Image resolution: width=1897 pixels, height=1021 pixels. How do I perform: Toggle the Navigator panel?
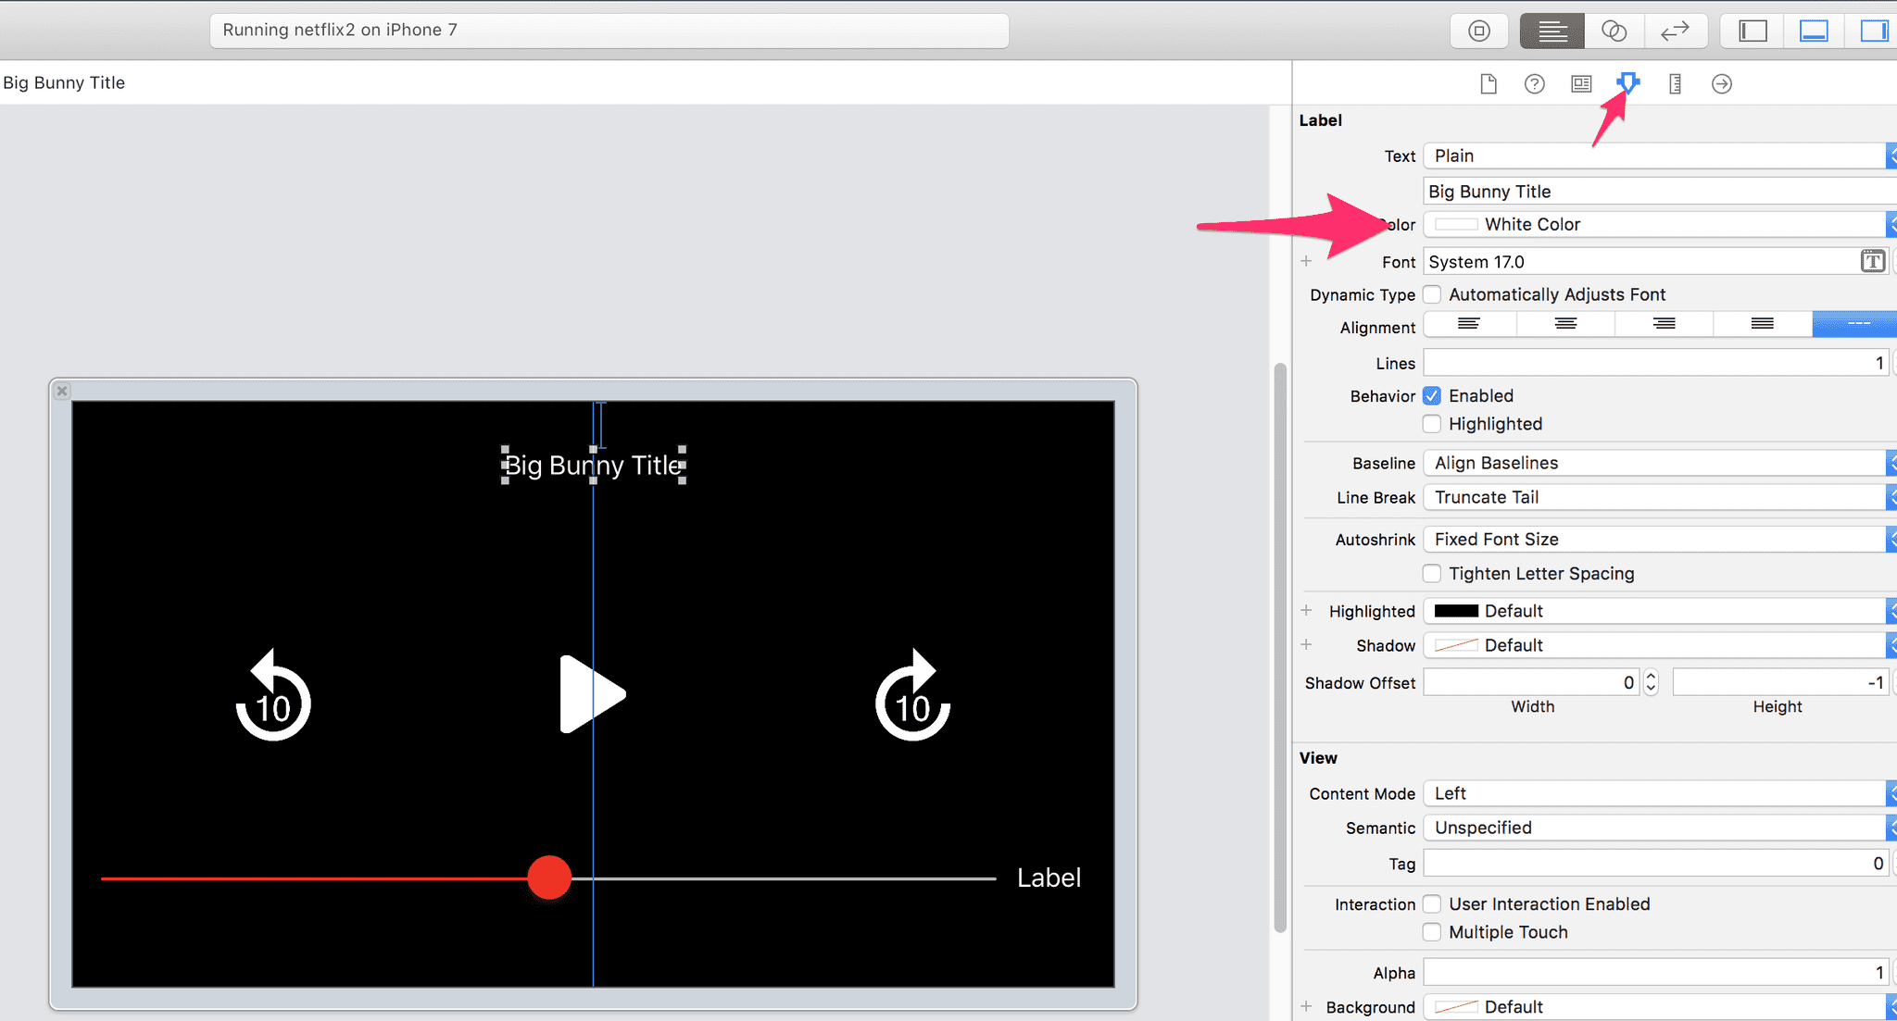tap(1753, 31)
